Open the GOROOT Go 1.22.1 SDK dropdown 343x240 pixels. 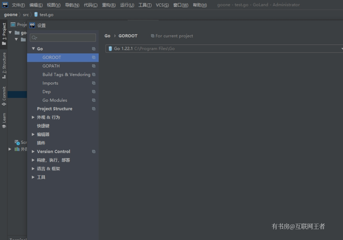[x=224, y=49]
